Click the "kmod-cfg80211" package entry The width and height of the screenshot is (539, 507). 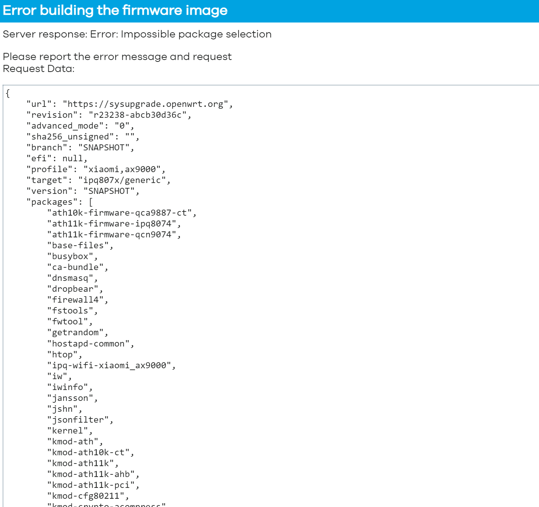tap(88, 496)
